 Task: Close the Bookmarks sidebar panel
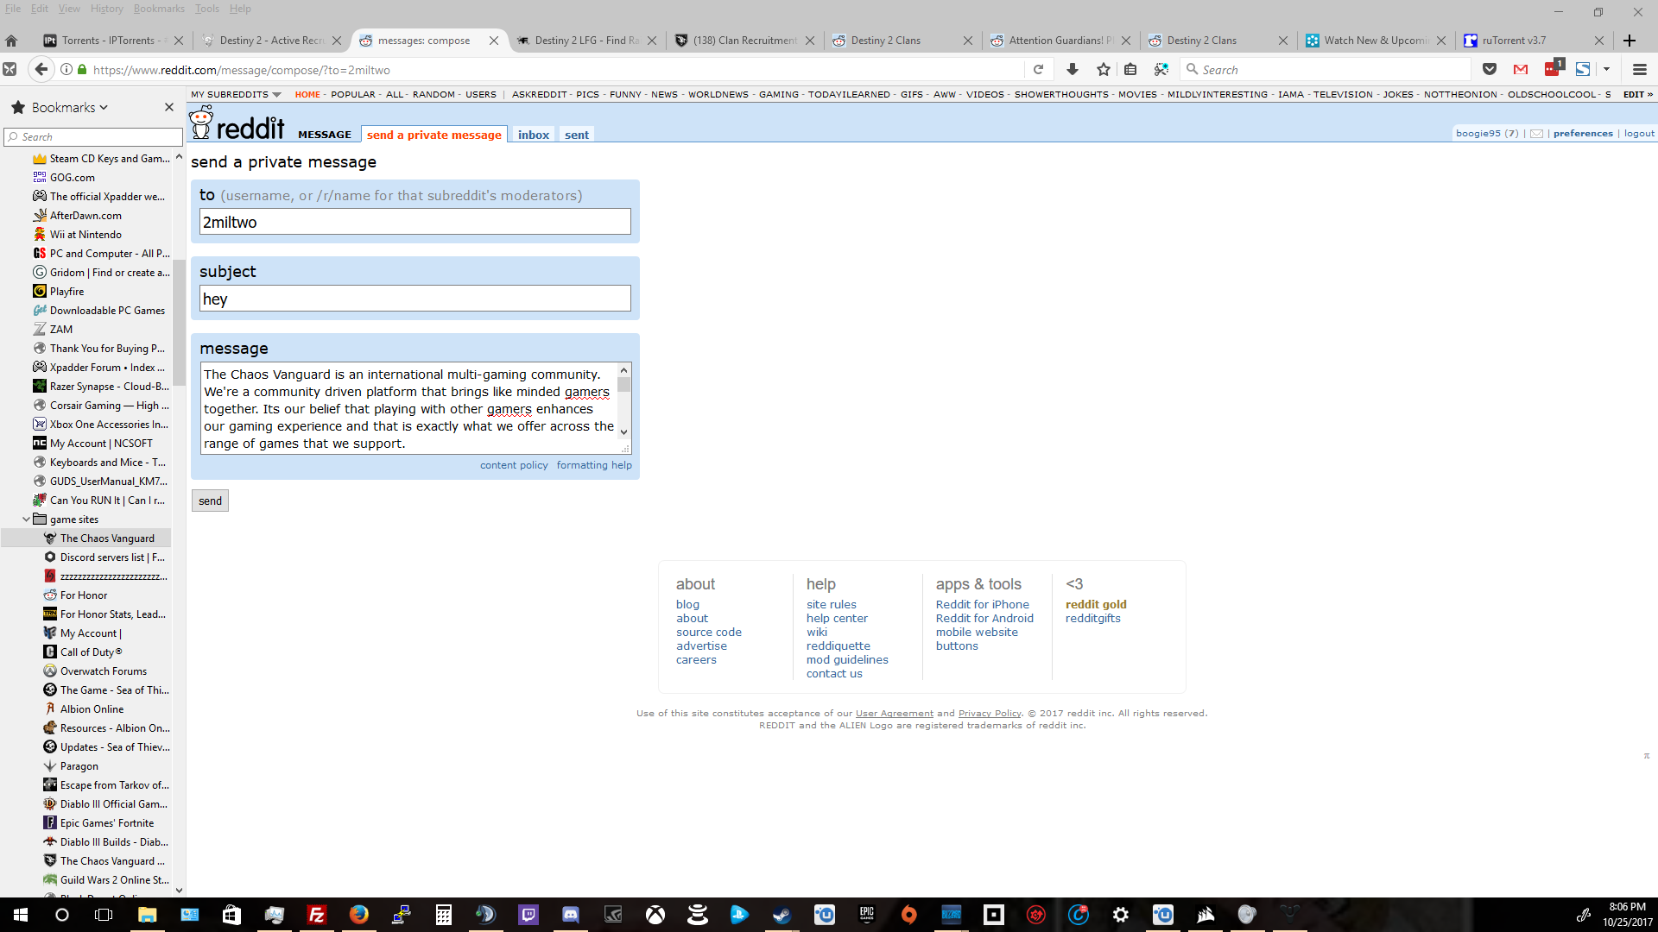pyautogui.click(x=169, y=107)
